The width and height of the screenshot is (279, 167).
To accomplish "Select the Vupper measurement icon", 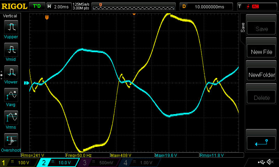I will click(x=11, y=27).
